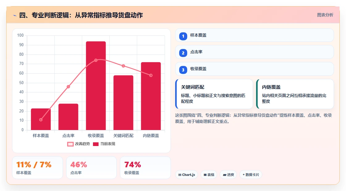This screenshot has height=191, width=346.
Task: Click the 46% stat card
Action: 91,168
